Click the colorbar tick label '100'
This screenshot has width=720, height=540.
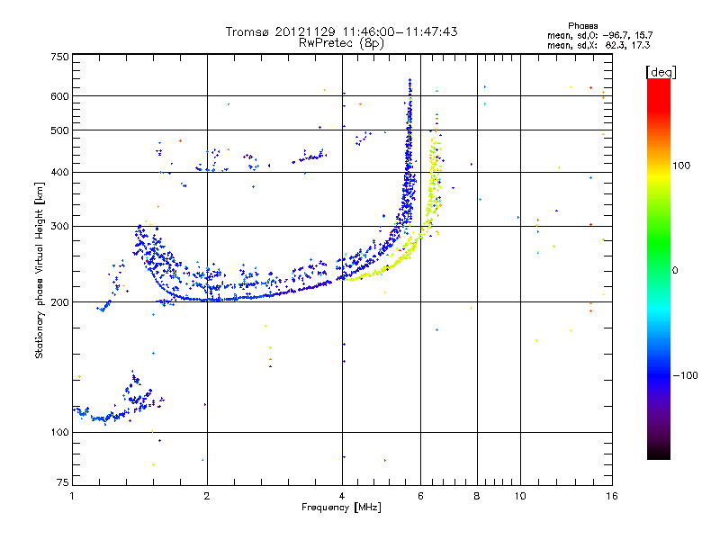coord(681,166)
